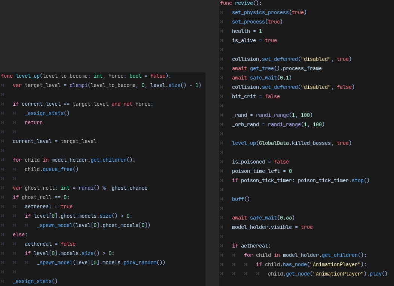Click 'if poison_tick_timer: poison_tick_timer.stop()' line
This screenshot has height=286, width=394.
(x=301, y=180)
